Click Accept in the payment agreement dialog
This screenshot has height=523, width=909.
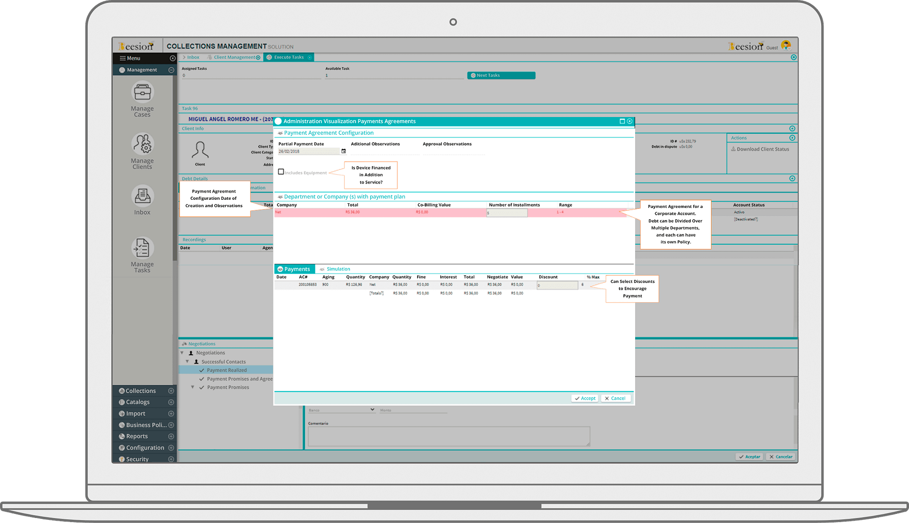584,398
